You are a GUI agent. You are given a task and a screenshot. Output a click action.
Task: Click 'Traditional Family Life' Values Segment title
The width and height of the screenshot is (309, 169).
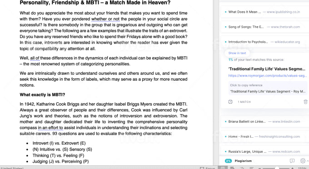click(x=267, y=69)
